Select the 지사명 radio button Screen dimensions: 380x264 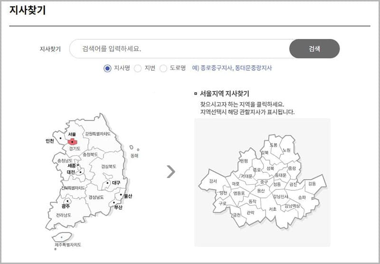tap(107, 68)
